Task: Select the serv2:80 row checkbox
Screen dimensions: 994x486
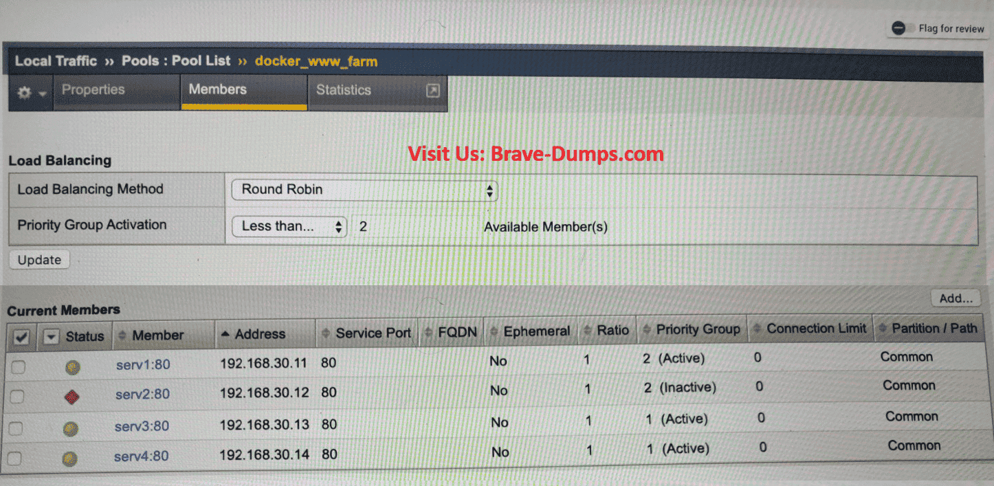Action: pos(17,397)
